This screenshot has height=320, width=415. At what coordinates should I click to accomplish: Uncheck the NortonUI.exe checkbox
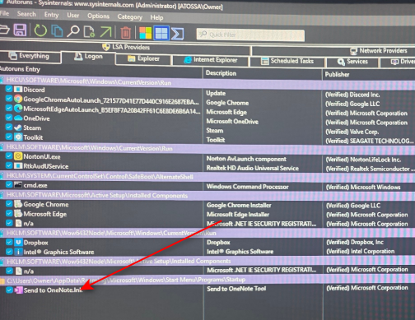tap(8, 156)
